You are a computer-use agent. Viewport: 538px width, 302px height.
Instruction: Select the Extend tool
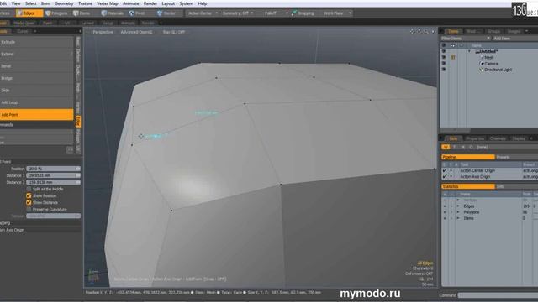coord(36,54)
